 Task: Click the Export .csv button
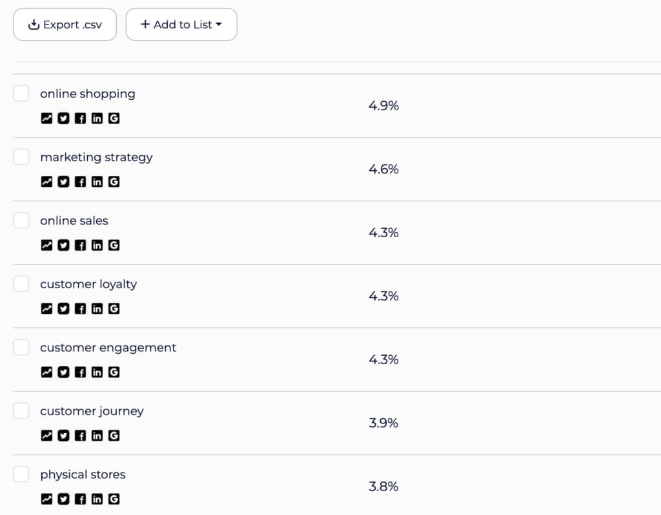(65, 24)
